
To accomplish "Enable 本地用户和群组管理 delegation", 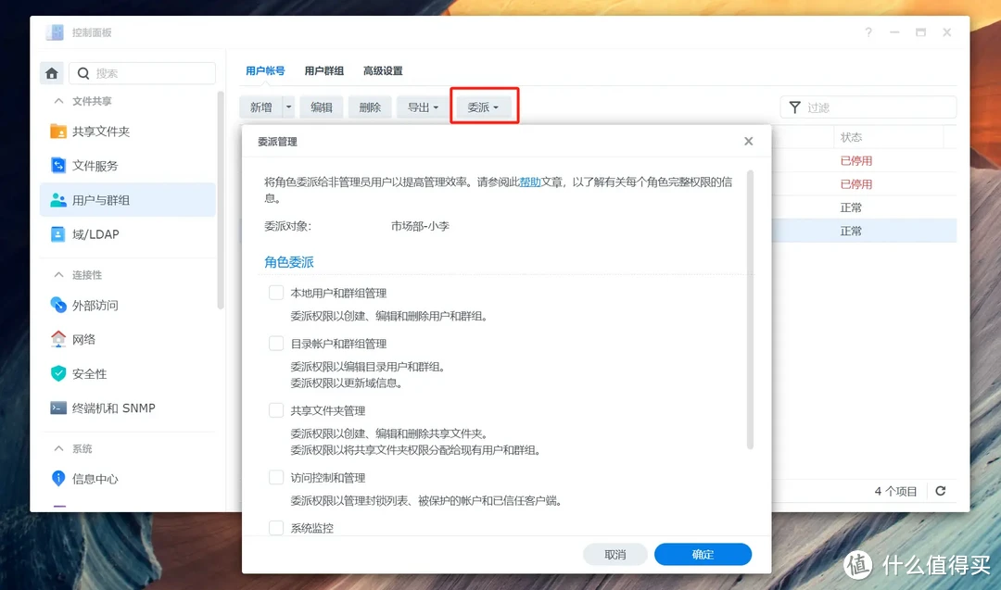I will [276, 291].
